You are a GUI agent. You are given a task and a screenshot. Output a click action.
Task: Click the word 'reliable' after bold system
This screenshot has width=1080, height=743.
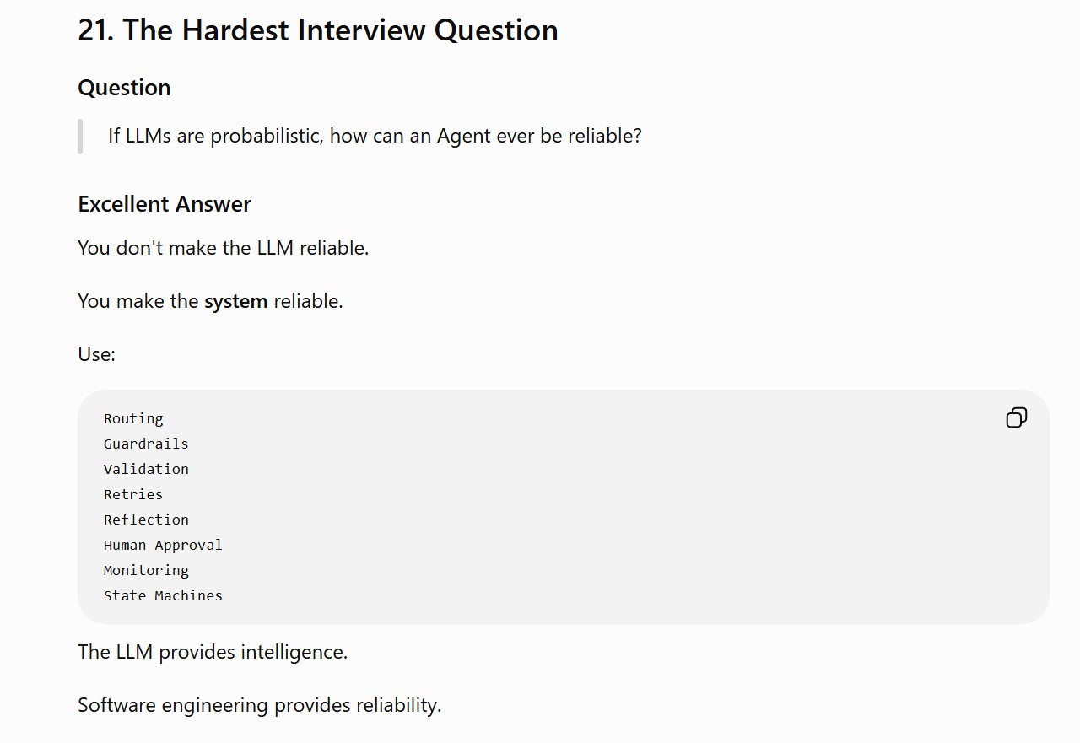pyautogui.click(x=305, y=301)
